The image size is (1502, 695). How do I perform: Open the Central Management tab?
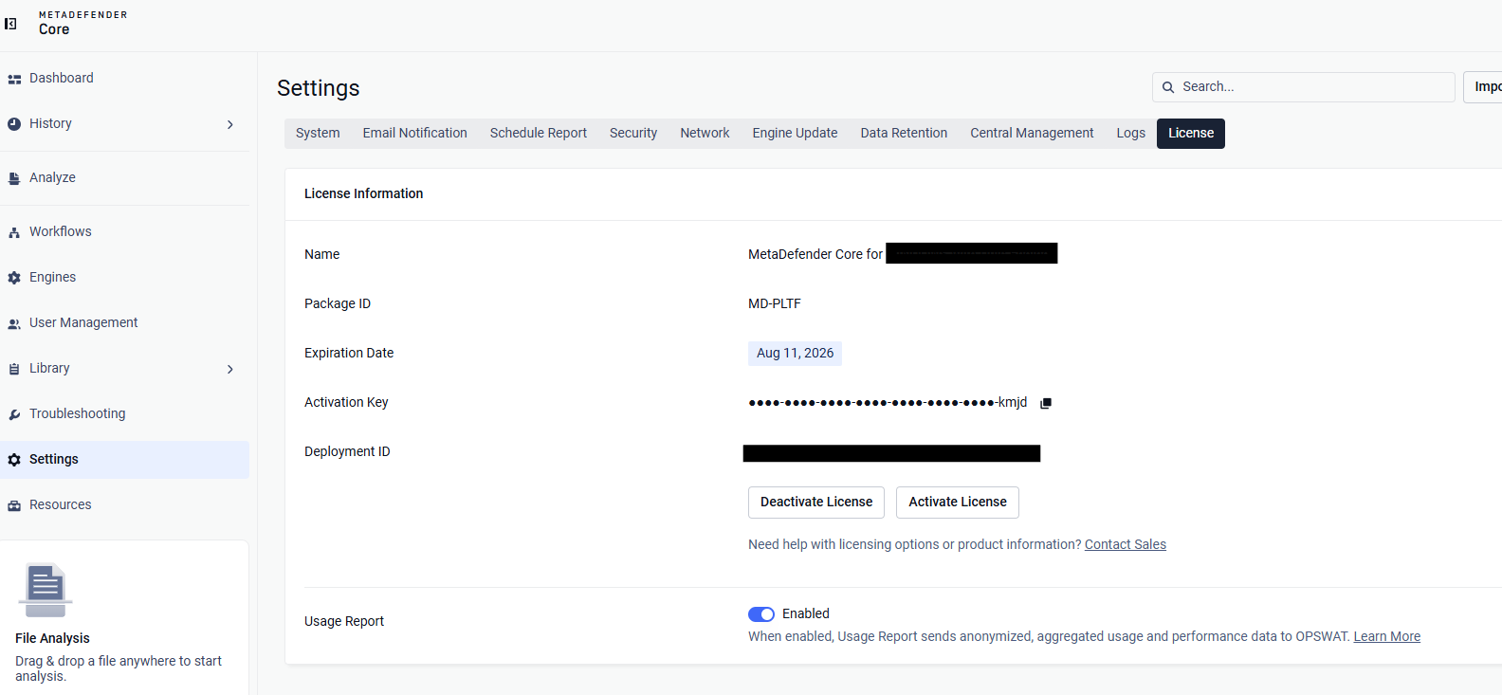point(1032,134)
